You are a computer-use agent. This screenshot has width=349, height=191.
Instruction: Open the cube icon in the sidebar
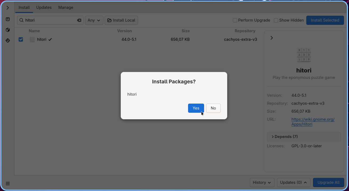8,30
